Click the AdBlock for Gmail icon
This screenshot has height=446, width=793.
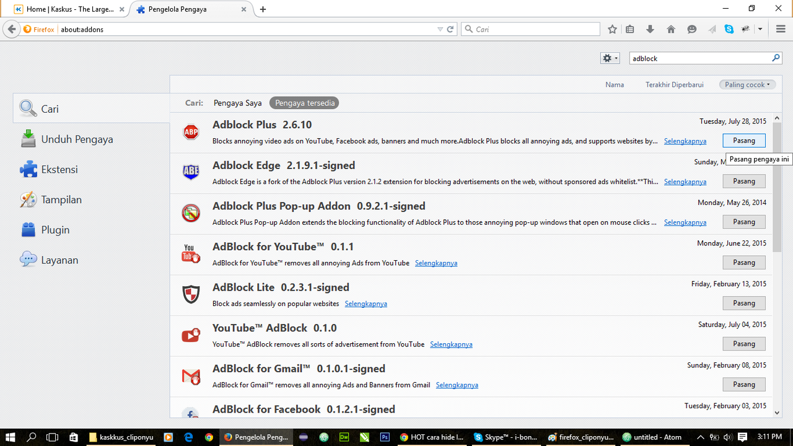pyautogui.click(x=191, y=375)
